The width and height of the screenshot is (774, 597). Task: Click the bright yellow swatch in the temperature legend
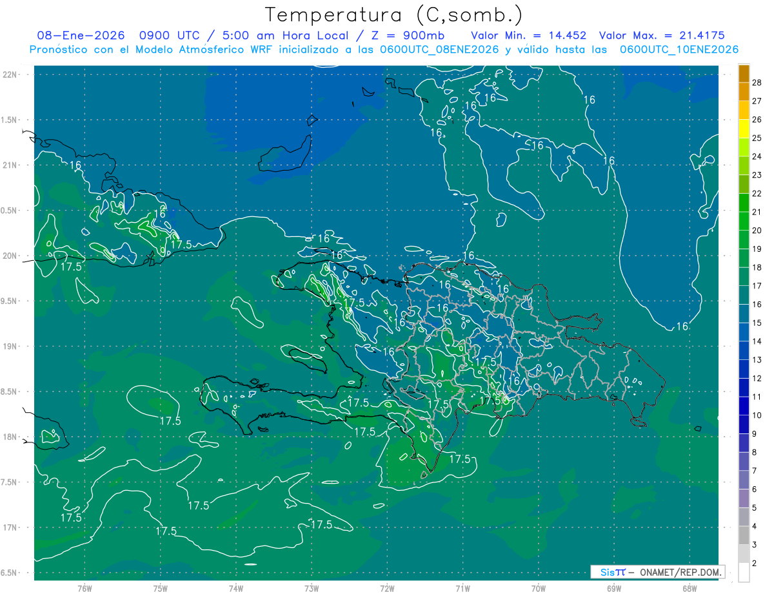744,129
